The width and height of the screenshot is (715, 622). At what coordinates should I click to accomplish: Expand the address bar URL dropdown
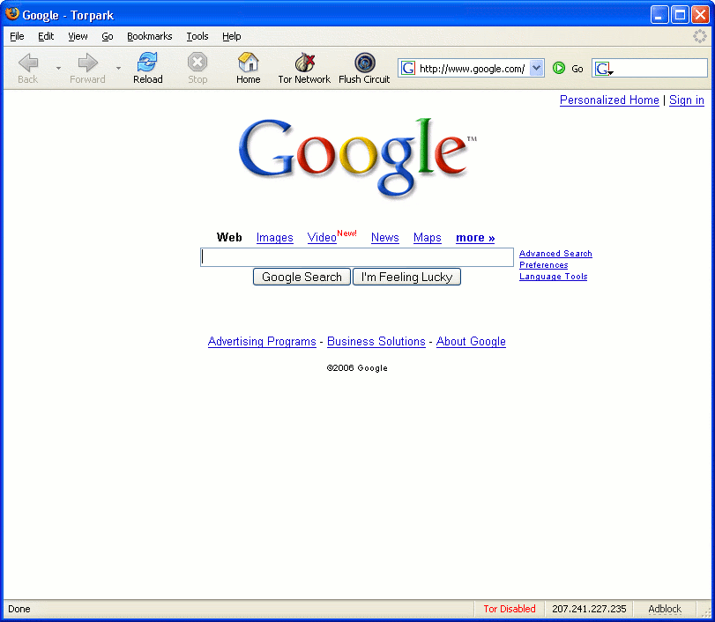(537, 69)
